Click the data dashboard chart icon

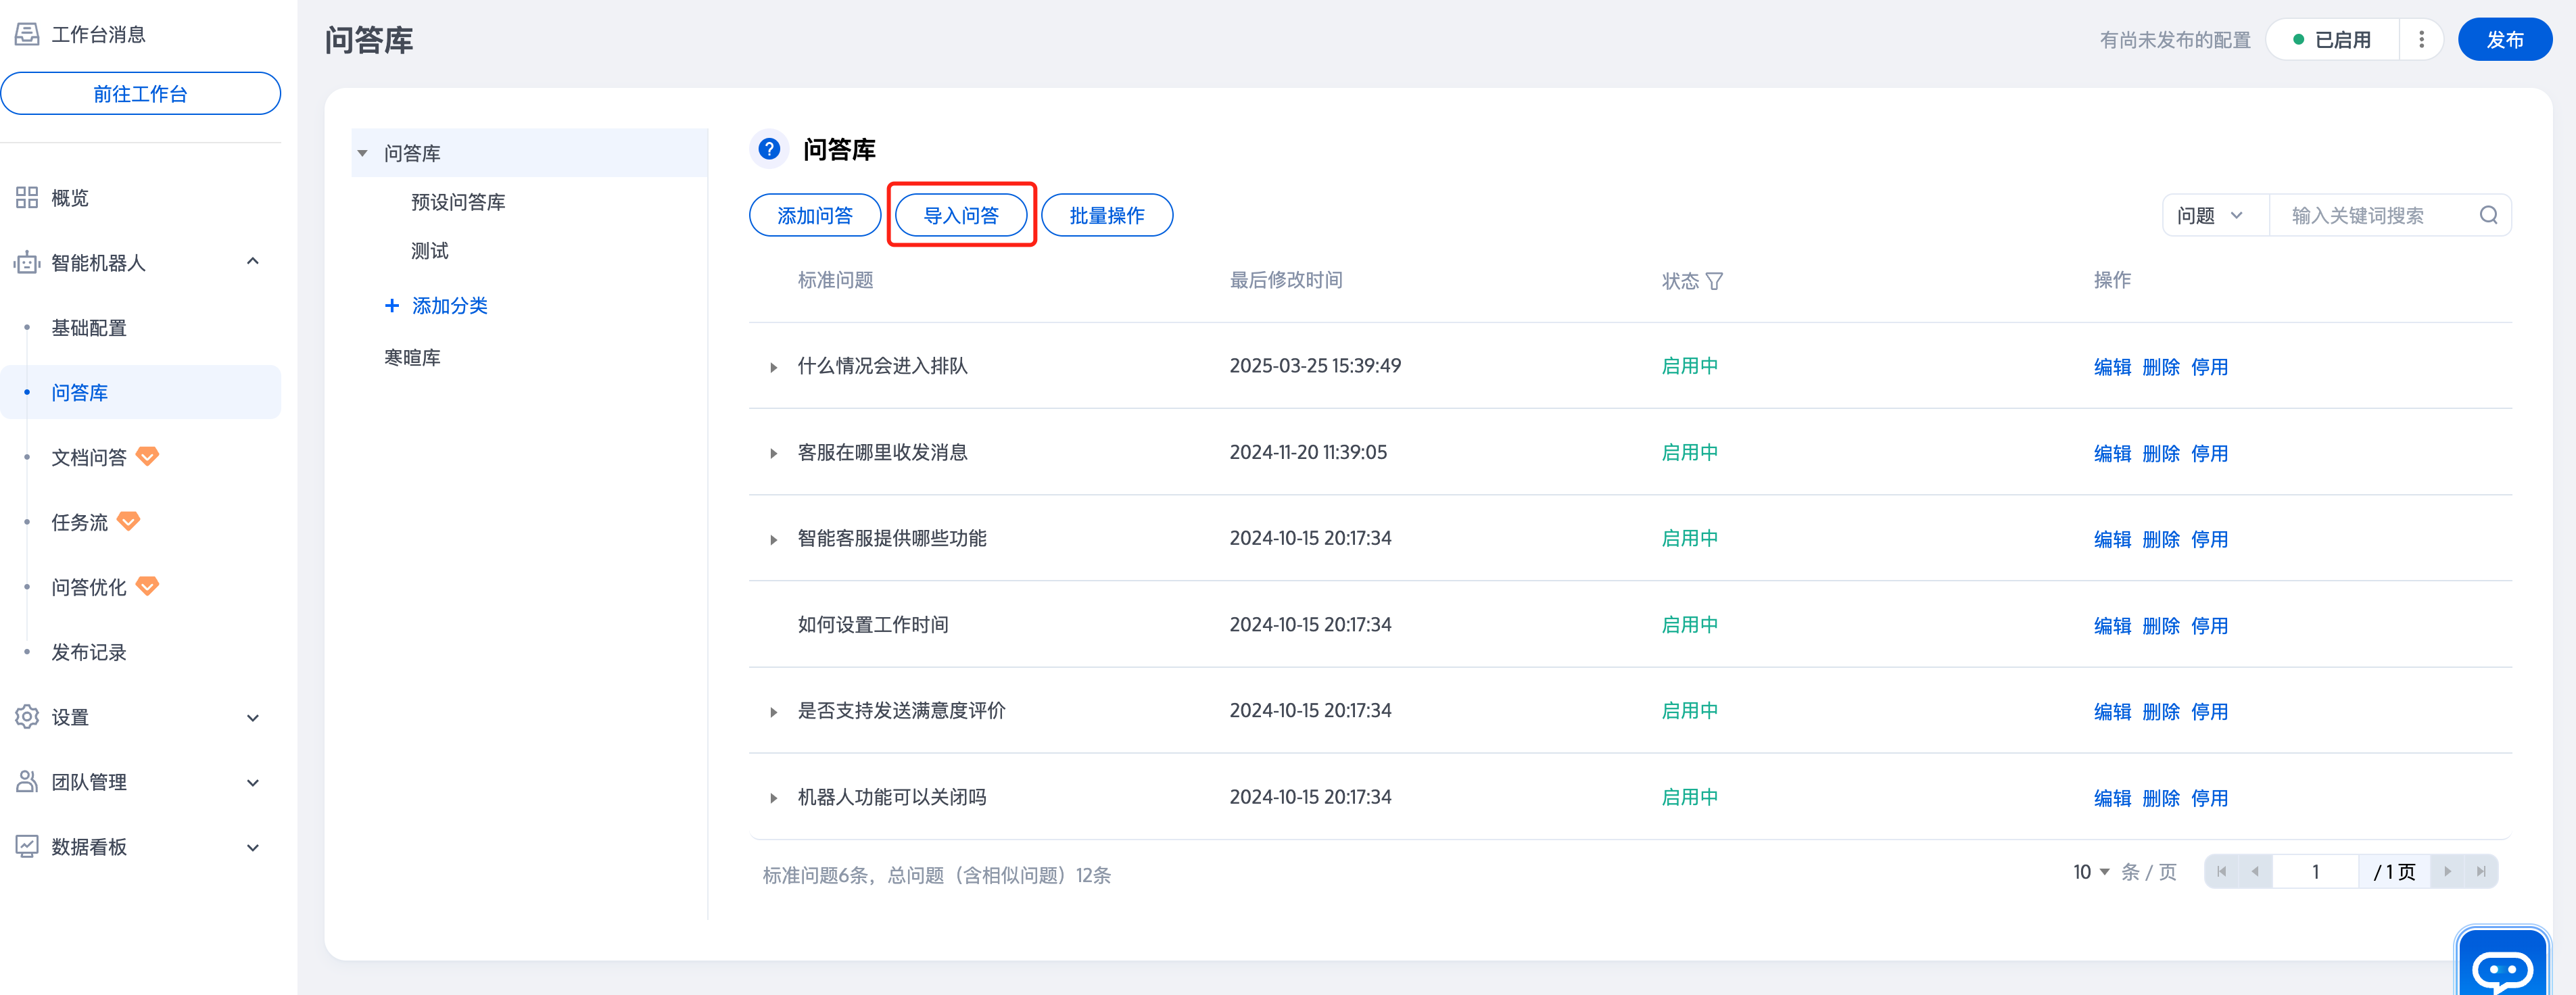(x=27, y=846)
